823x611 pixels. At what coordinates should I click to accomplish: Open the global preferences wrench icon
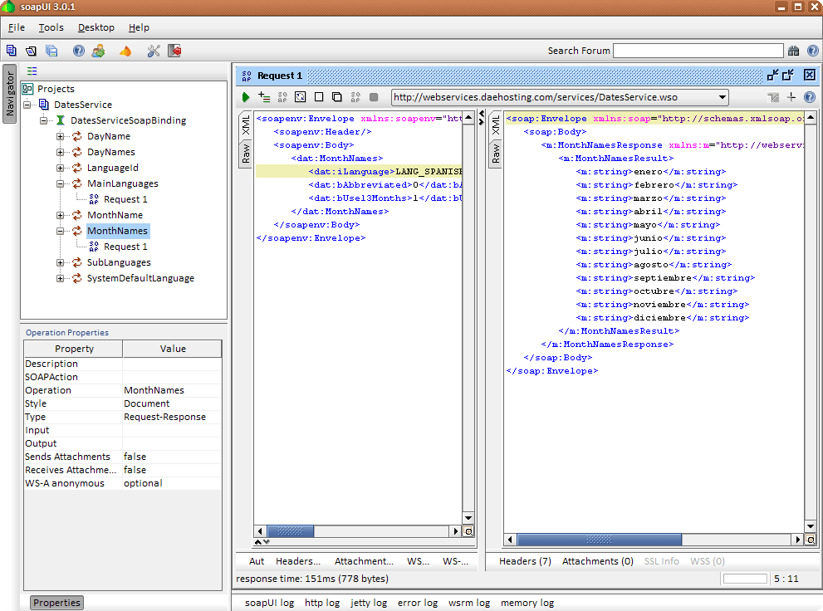[x=154, y=51]
